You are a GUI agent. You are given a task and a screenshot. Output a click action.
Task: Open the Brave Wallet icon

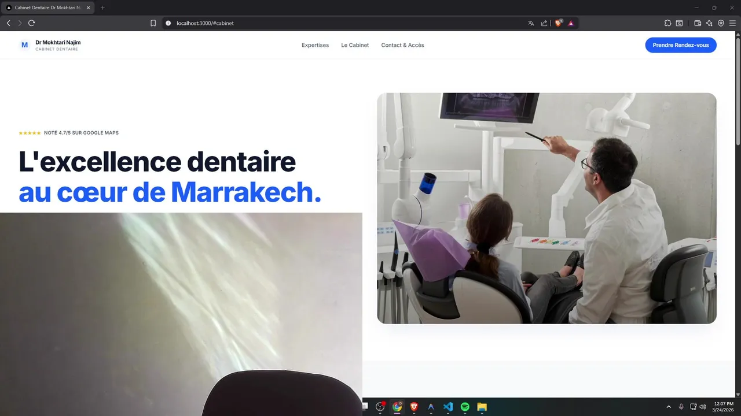[698, 23]
